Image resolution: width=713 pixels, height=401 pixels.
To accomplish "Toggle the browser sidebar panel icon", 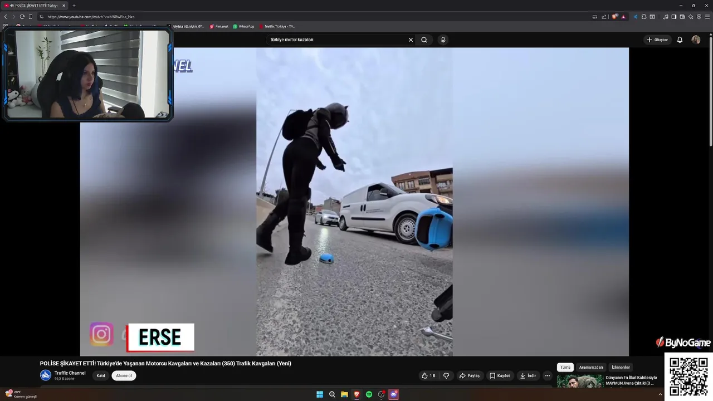I will click(674, 17).
